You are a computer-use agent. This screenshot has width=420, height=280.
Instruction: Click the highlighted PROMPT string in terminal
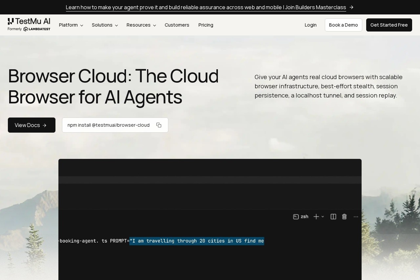(x=197, y=241)
